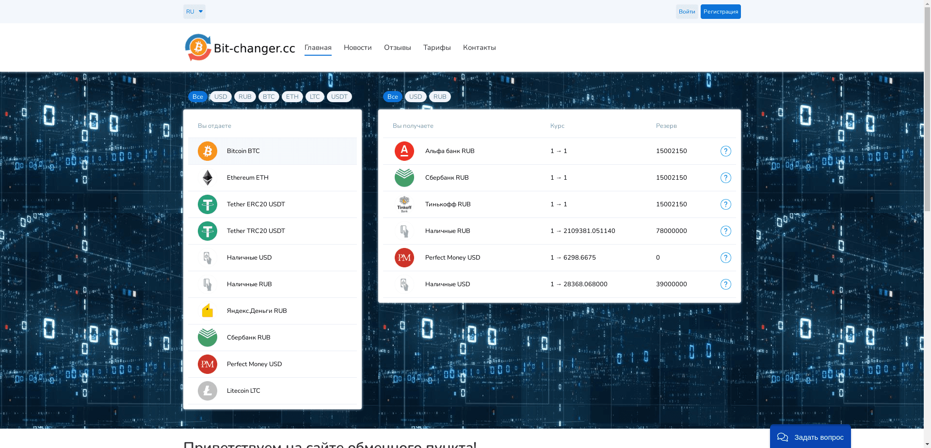Filter give currencies by BTC
931x448 pixels.
[x=269, y=97]
